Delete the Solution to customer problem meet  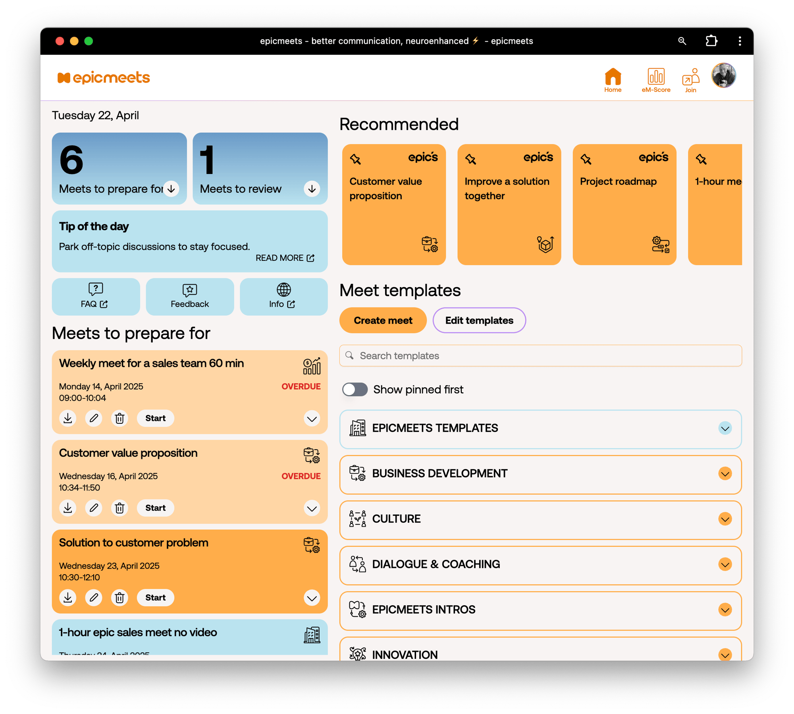click(119, 598)
